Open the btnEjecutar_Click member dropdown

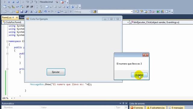161,22
